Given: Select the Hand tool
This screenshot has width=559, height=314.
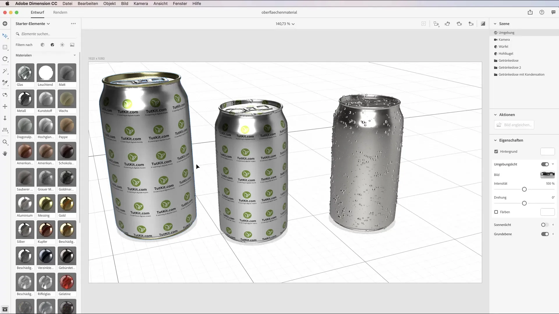Looking at the screenshot, I should 5,154.
